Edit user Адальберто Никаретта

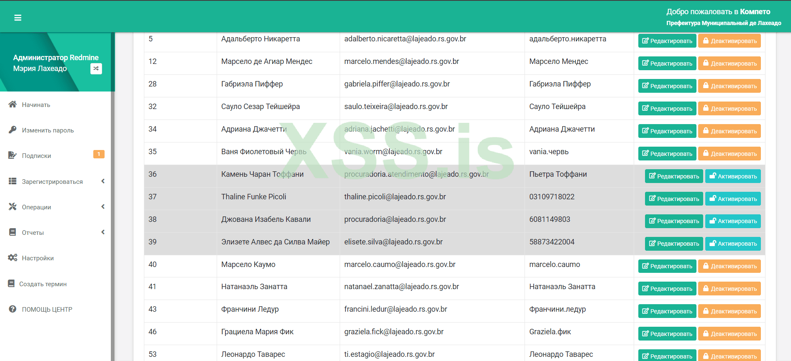667,41
